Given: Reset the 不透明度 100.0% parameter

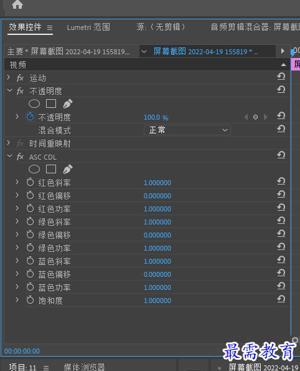Looking at the screenshot, I should tap(281, 116).
